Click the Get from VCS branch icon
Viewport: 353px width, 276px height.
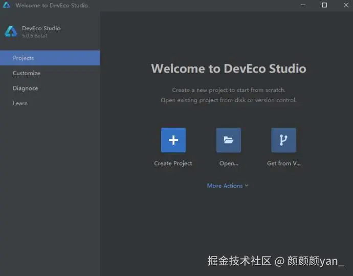(283, 140)
